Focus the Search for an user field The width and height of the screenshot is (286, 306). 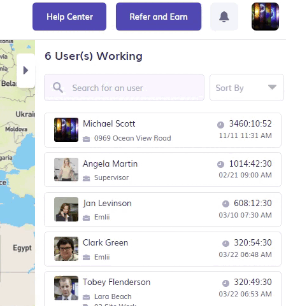[124, 88]
